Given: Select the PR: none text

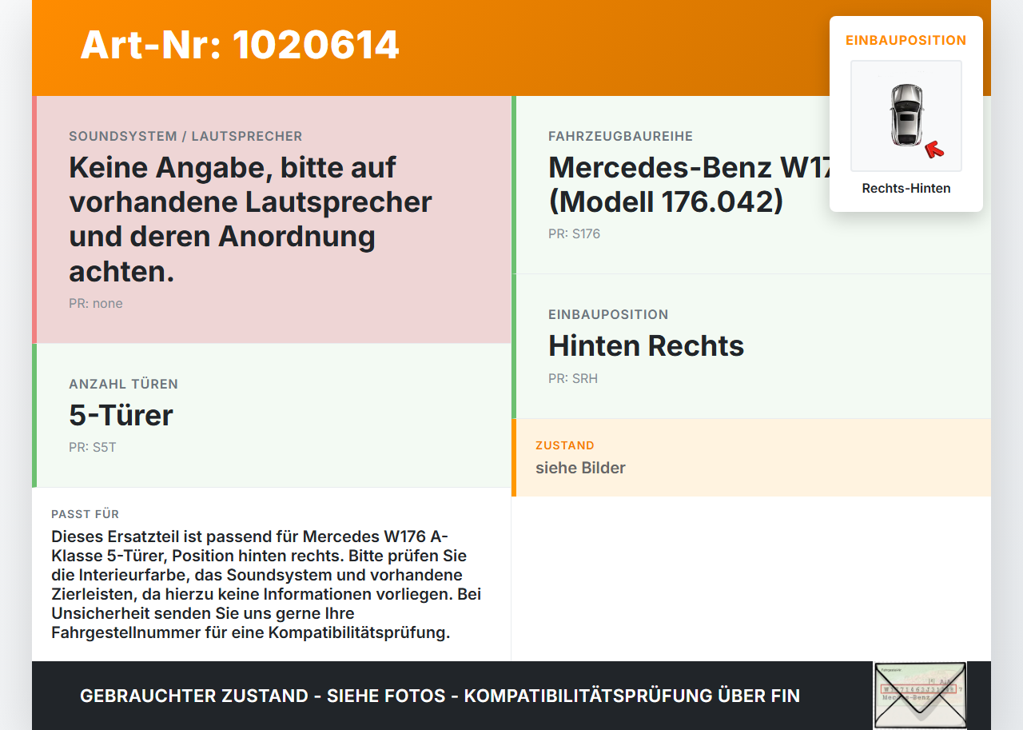Looking at the screenshot, I should click(96, 304).
